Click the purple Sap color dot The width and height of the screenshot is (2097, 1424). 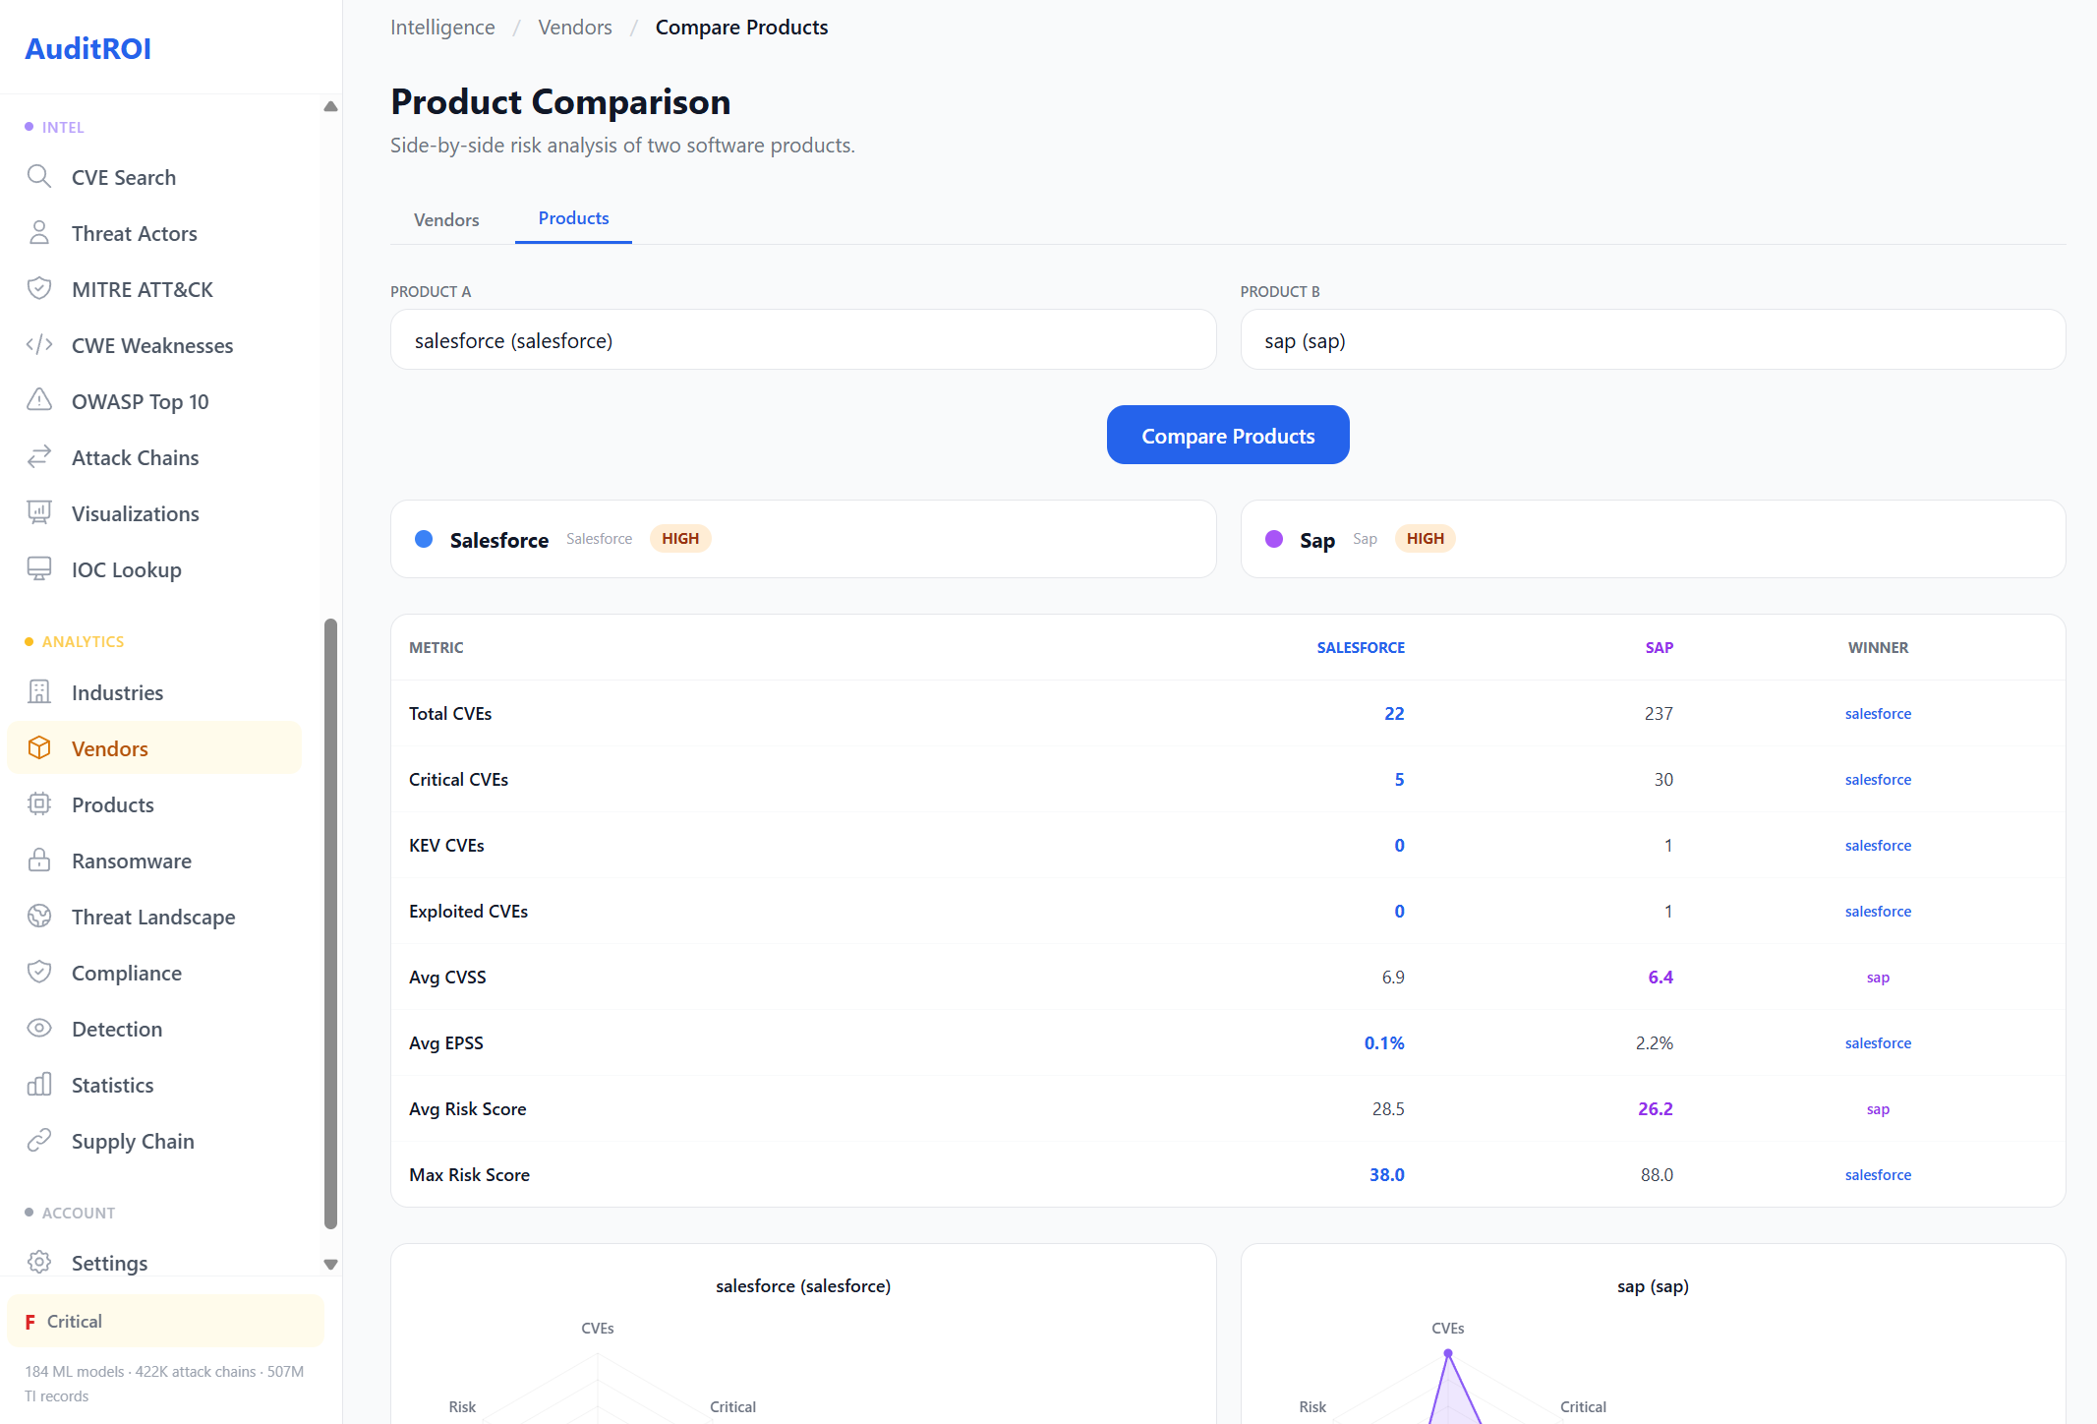tap(1274, 539)
